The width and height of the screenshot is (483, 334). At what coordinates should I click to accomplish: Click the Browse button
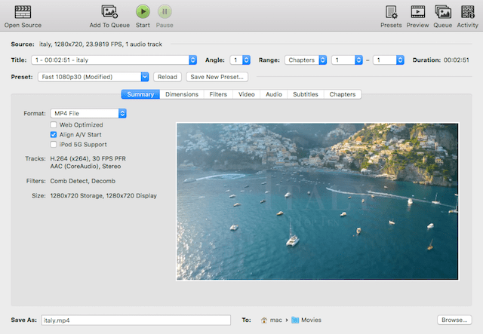454,320
